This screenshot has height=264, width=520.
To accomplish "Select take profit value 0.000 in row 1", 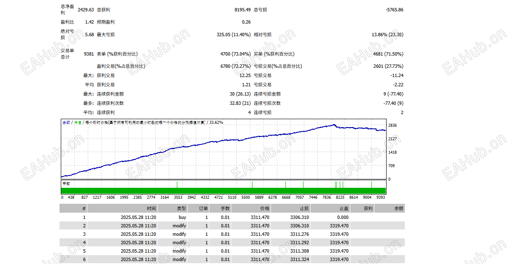I will pos(342,217).
